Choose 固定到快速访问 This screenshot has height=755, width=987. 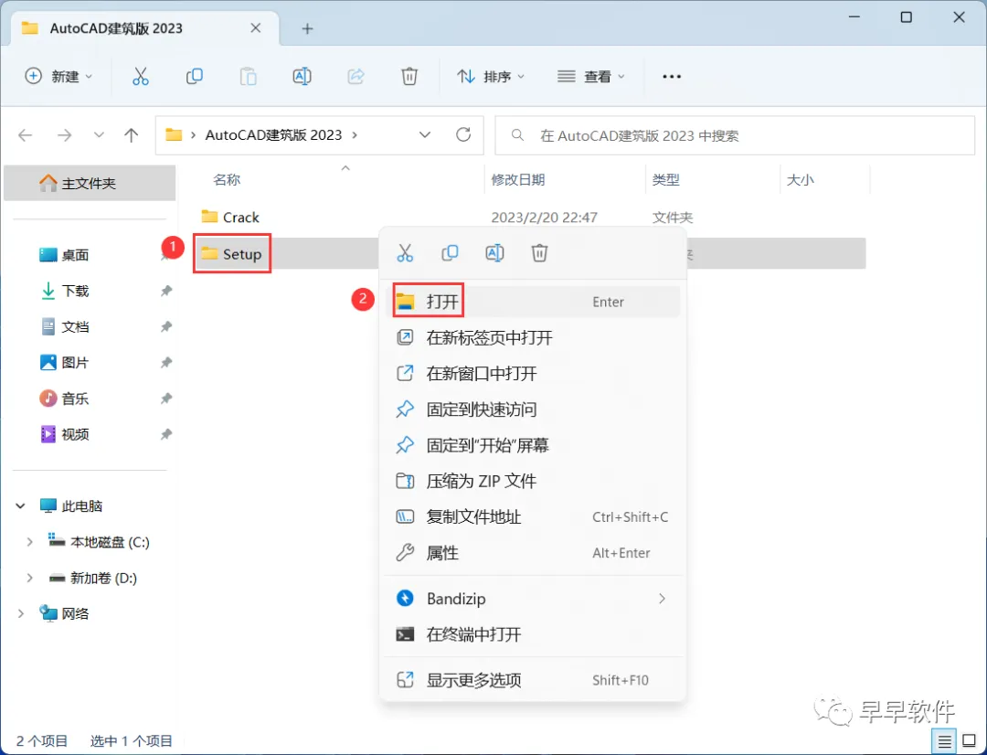pyautogui.click(x=533, y=409)
